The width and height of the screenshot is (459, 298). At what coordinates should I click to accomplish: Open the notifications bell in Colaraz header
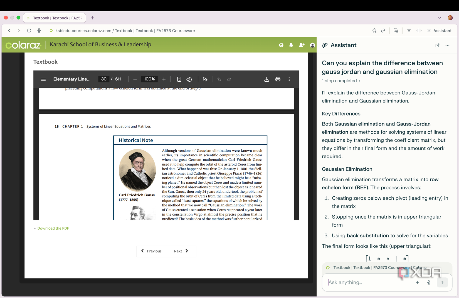pos(291,45)
